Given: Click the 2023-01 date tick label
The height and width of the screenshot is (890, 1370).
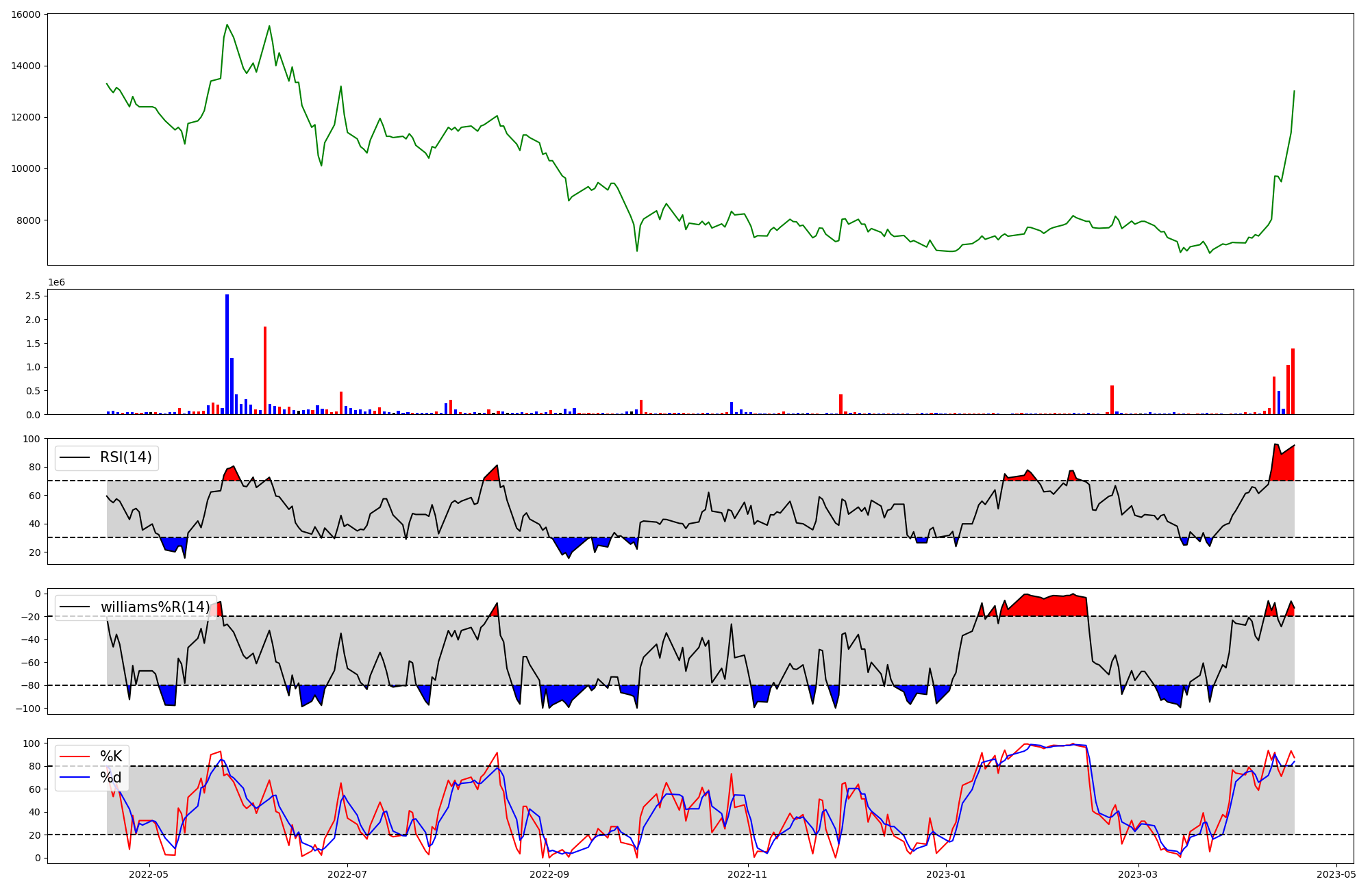Looking at the screenshot, I should (946, 874).
